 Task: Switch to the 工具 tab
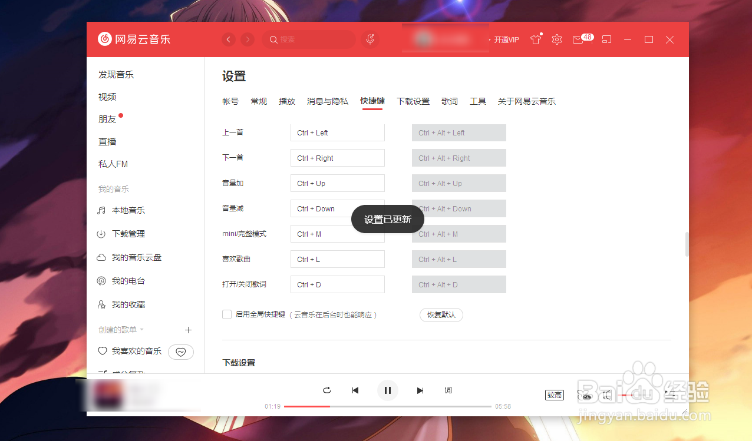478,101
